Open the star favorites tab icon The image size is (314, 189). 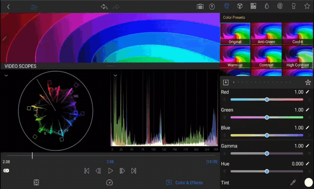click(307, 6)
